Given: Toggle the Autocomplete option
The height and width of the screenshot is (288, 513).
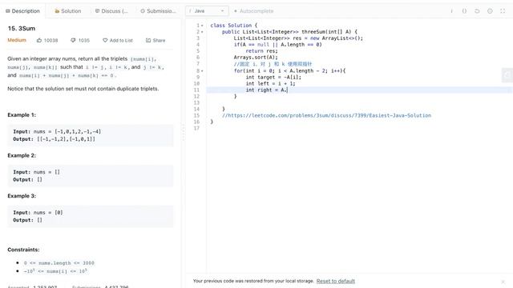Looking at the screenshot, I should pyautogui.click(x=253, y=10).
